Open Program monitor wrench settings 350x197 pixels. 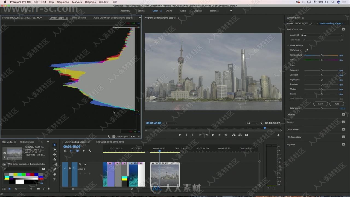click(x=261, y=123)
